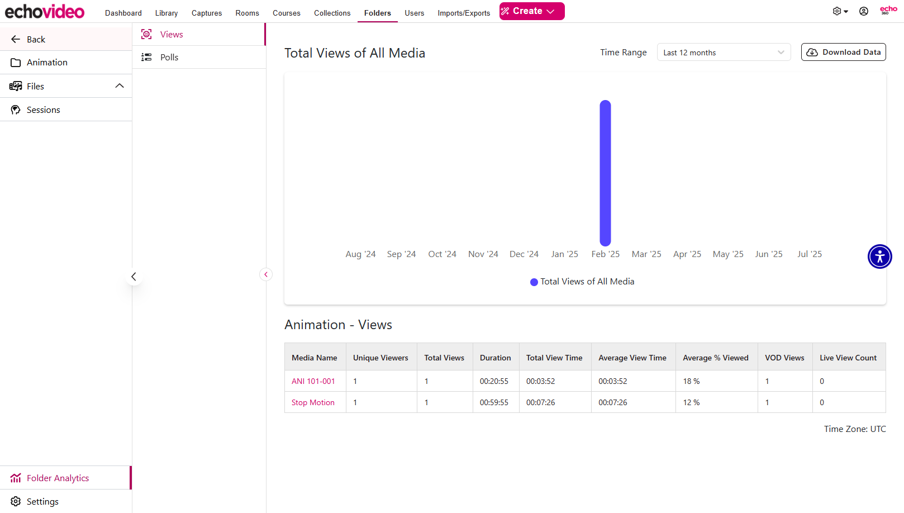Click the Total View Time header
Viewport: 904px width, 513px height.
554,358
